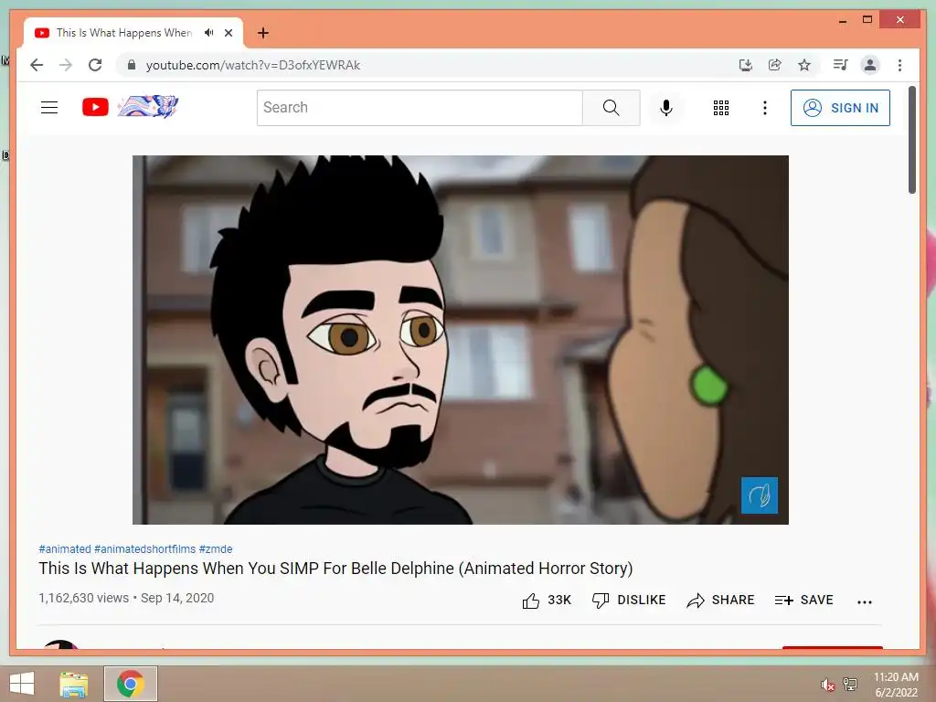Screen dimensions: 936x702
Task: Click the URL in the address bar
Action: tap(252, 65)
